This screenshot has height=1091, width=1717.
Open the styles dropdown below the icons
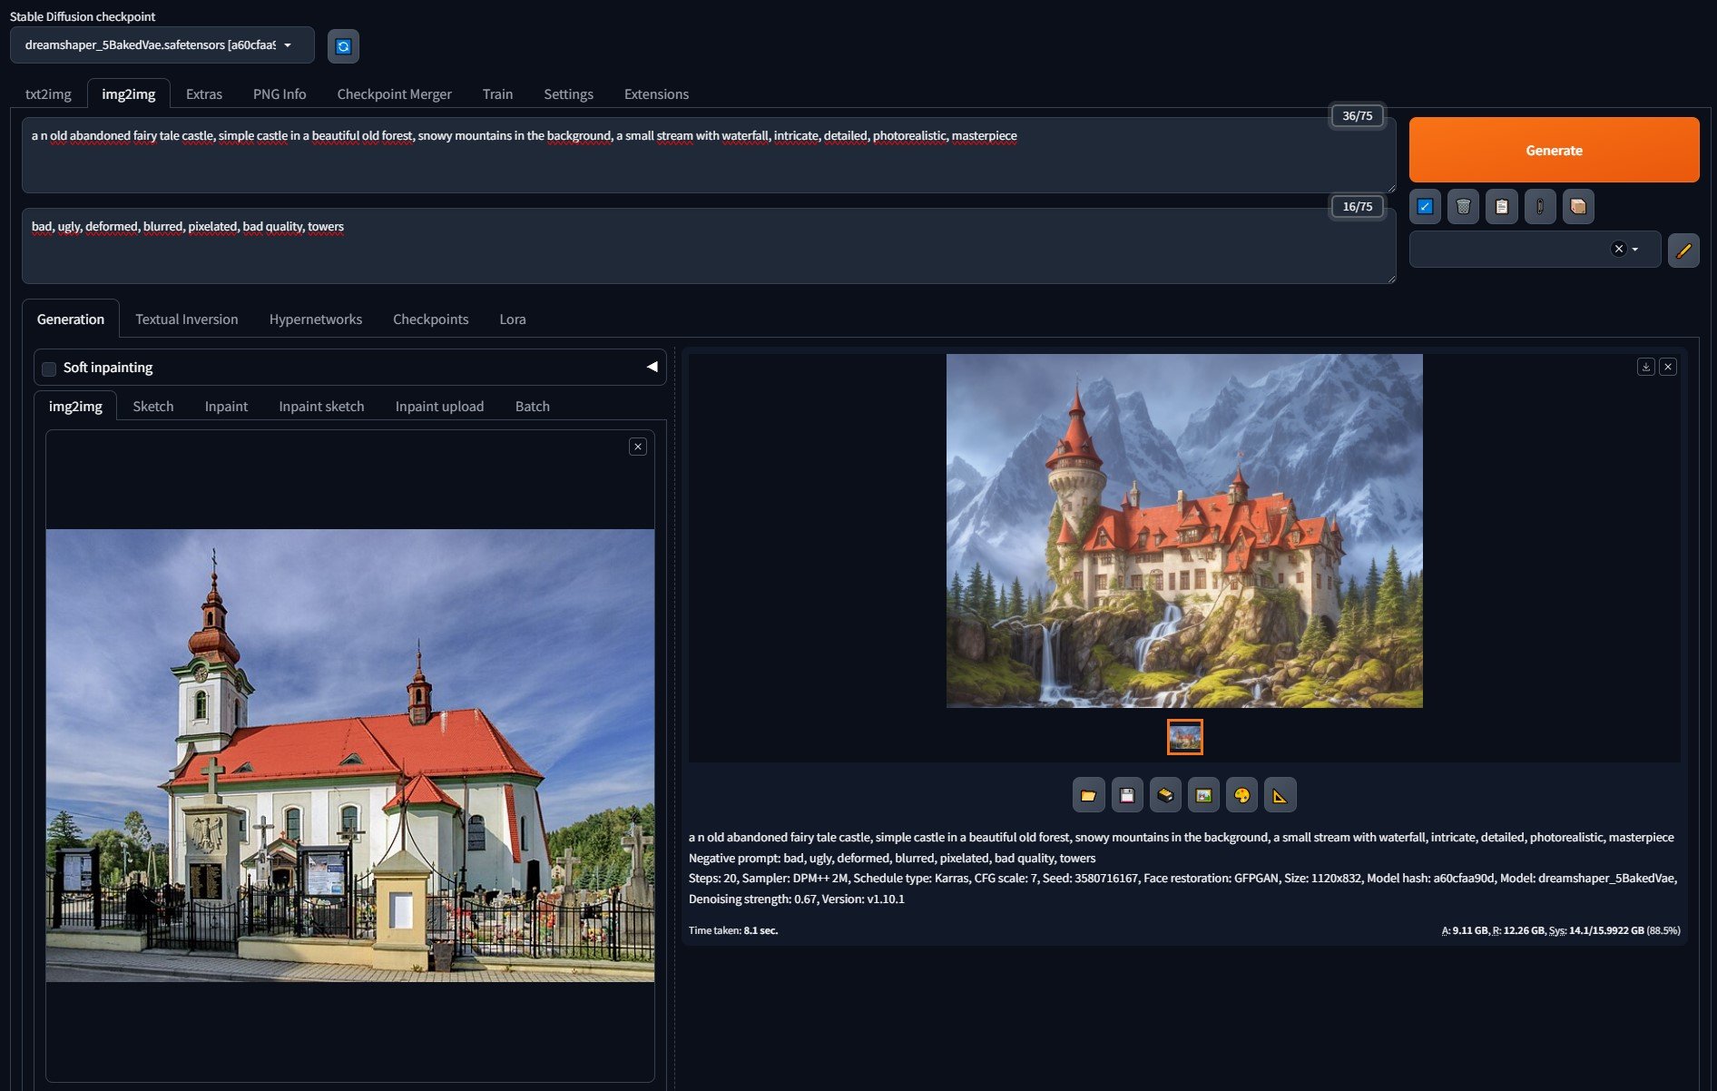[1635, 250]
